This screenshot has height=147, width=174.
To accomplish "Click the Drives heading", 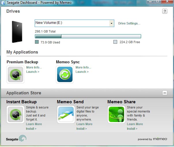I will pyautogui.click(x=13, y=11).
